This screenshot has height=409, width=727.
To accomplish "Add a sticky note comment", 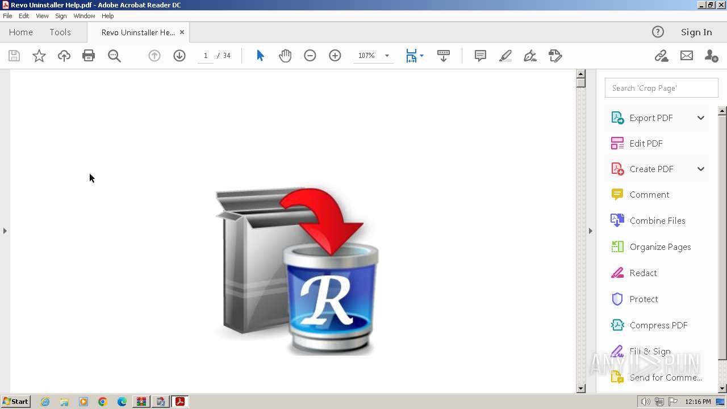I will click(x=481, y=56).
